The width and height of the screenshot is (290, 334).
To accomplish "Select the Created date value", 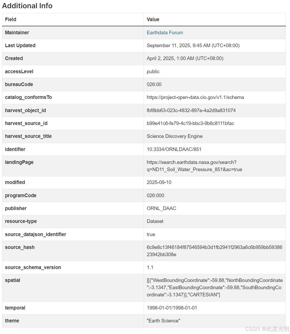I will [x=185, y=59].
